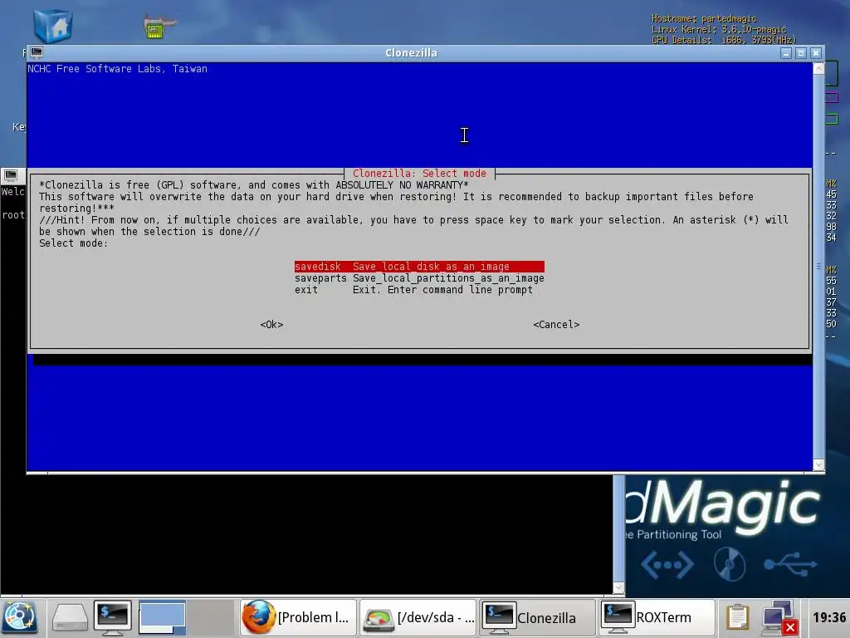Screen dimensions: 850x638
Task: Close the Clonezilla window
Action: pyautogui.click(x=815, y=53)
